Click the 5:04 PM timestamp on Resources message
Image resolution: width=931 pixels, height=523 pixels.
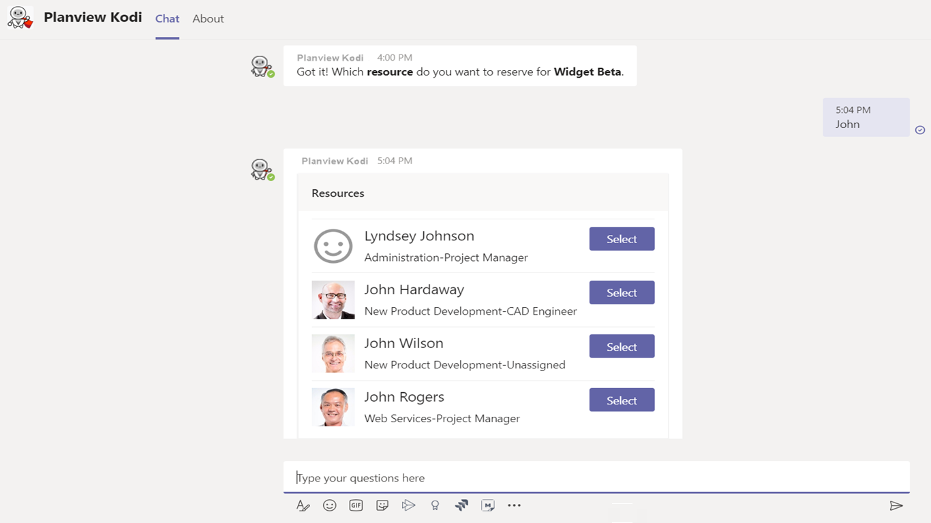coord(395,161)
